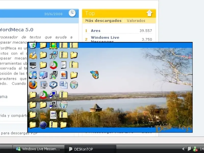This screenshot has width=204, height=153.
Task: Switch to the Valorados tab
Action: tap(136, 21)
